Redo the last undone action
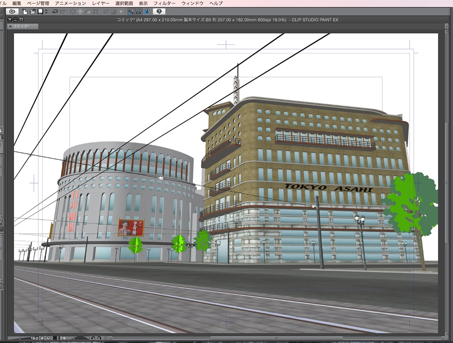Image resolution: width=453 pixels, height=343 pixels. [x=63, y=12]
